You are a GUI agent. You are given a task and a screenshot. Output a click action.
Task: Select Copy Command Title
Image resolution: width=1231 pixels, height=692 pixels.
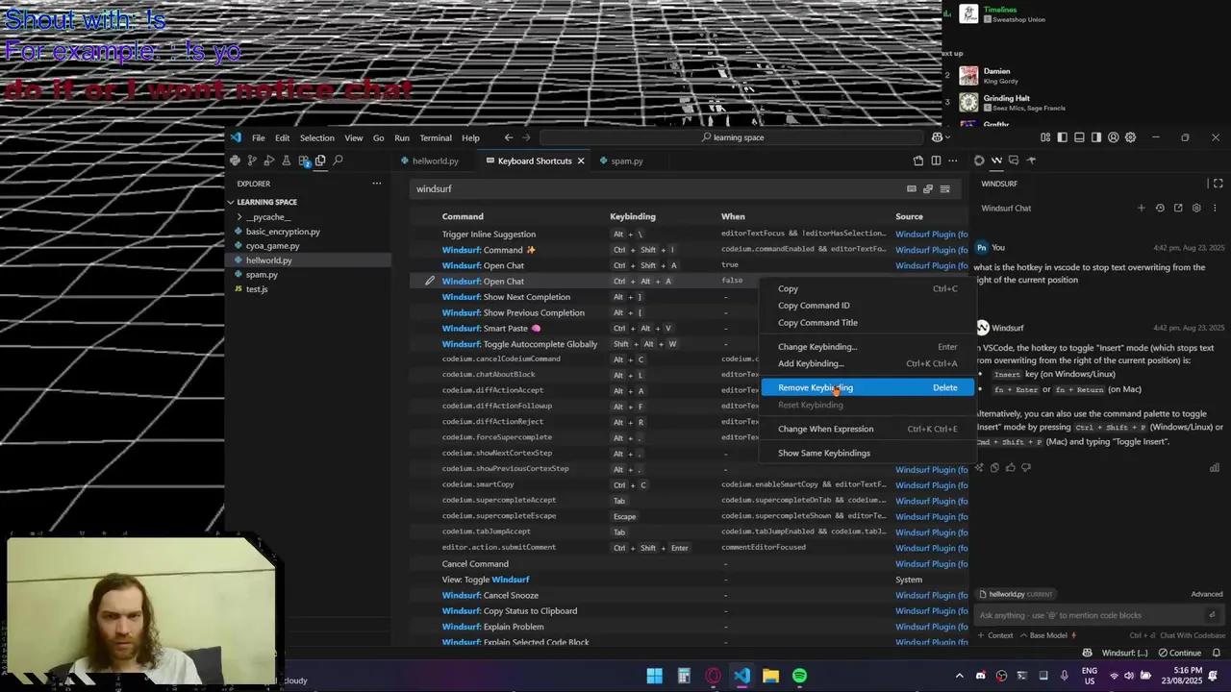(x=867, y=323)
